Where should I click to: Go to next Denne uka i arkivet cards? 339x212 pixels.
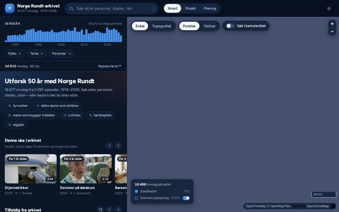point(118,145)
